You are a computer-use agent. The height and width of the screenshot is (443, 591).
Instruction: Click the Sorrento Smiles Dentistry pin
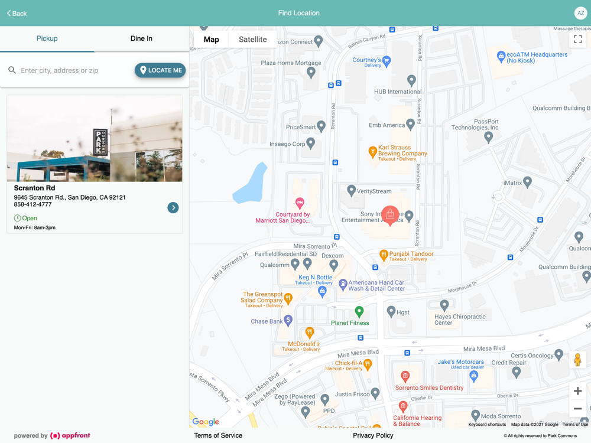(x=405, y=376)
